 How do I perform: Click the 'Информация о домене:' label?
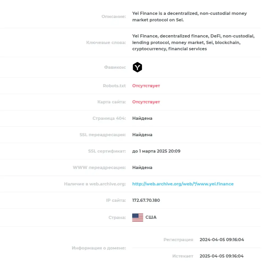[99, 248]
